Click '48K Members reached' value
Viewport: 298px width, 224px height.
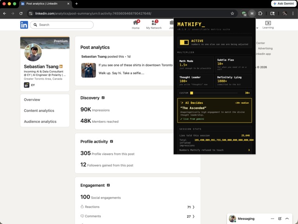point(99,121)
